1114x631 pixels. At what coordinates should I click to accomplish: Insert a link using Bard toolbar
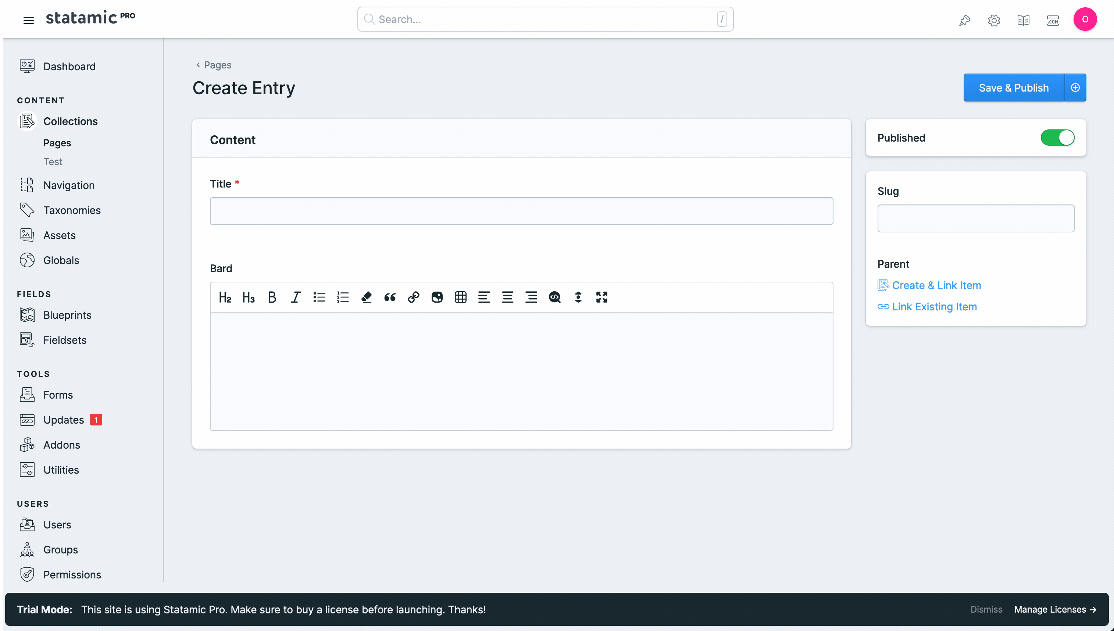tap(413, 297)
